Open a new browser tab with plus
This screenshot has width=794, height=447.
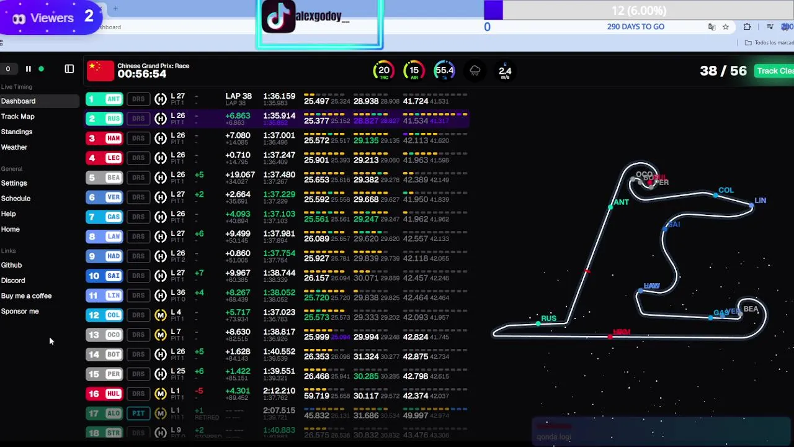pos(115,9)
